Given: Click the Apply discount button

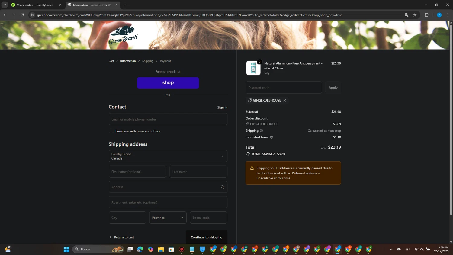Looking at the screenshot, I should [333, 88].
